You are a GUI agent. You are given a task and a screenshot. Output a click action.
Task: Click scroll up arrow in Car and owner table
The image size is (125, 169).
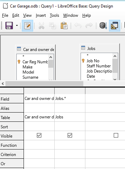pyautogui.click(x=51, y=57)
